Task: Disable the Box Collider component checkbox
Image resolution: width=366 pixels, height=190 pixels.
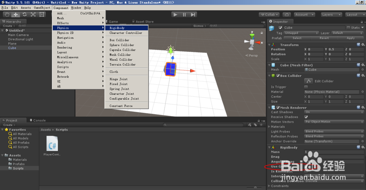Action: coord(278,76)
